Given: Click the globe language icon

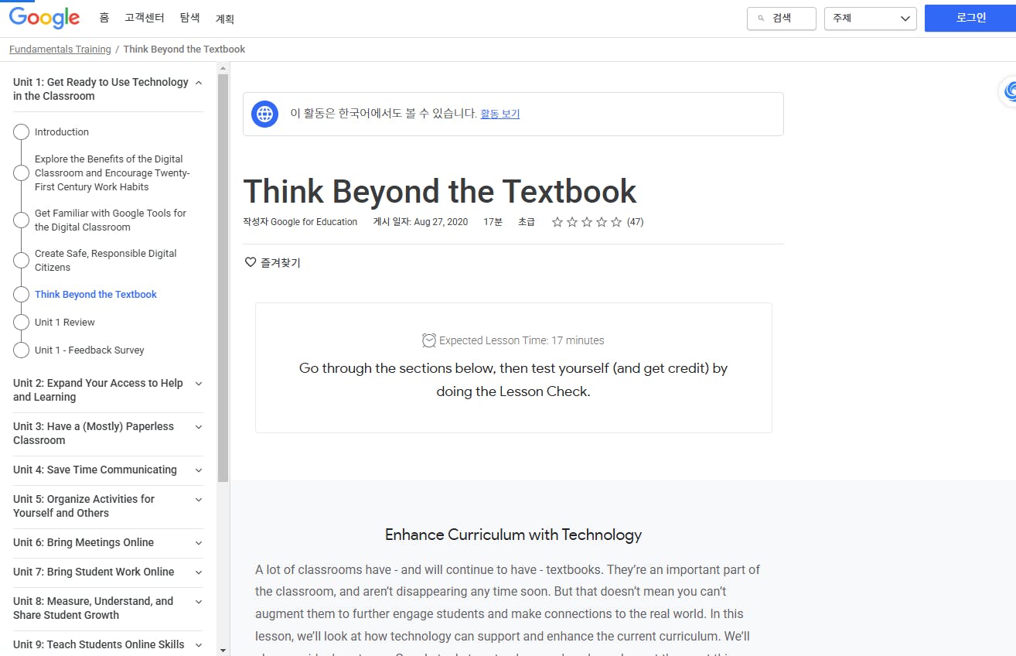Looking at the screenshot, I should point(264,114).
